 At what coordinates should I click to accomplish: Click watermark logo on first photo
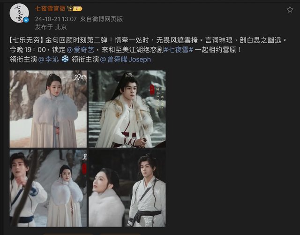80,77
